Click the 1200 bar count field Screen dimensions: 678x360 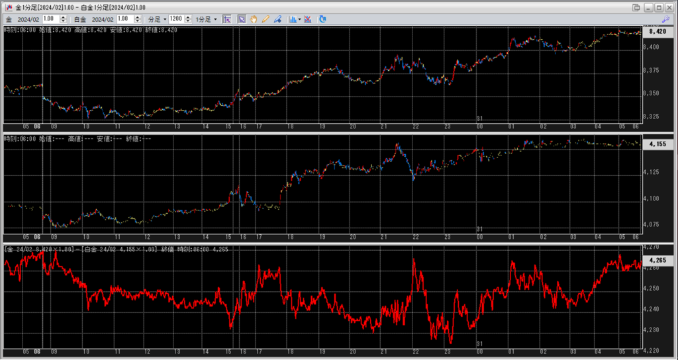[x=177, y=19]
